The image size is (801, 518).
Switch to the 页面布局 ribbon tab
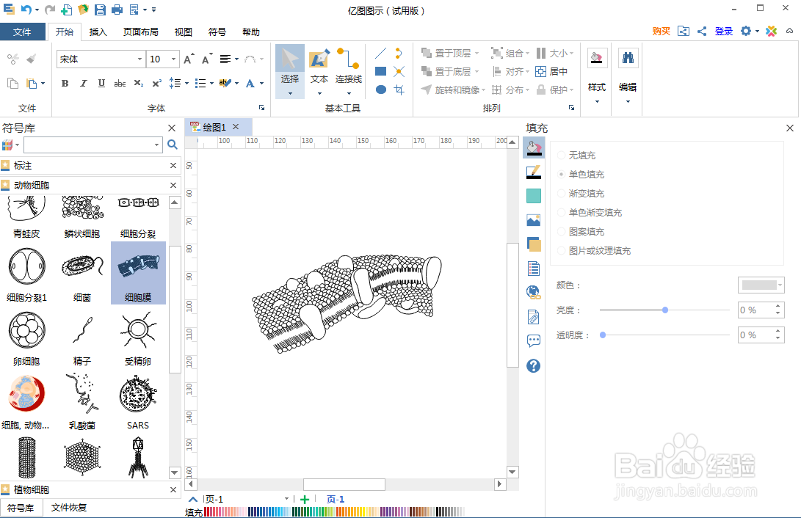click(140, 32)
